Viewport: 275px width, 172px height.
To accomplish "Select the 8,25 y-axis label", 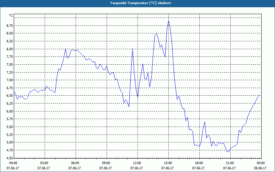I will click(x=9, y=41).
